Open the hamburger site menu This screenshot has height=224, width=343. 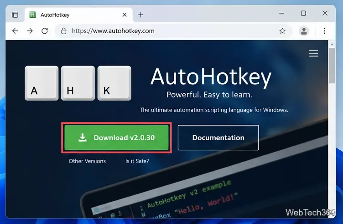pyautogui.click(x=314, y=53)
